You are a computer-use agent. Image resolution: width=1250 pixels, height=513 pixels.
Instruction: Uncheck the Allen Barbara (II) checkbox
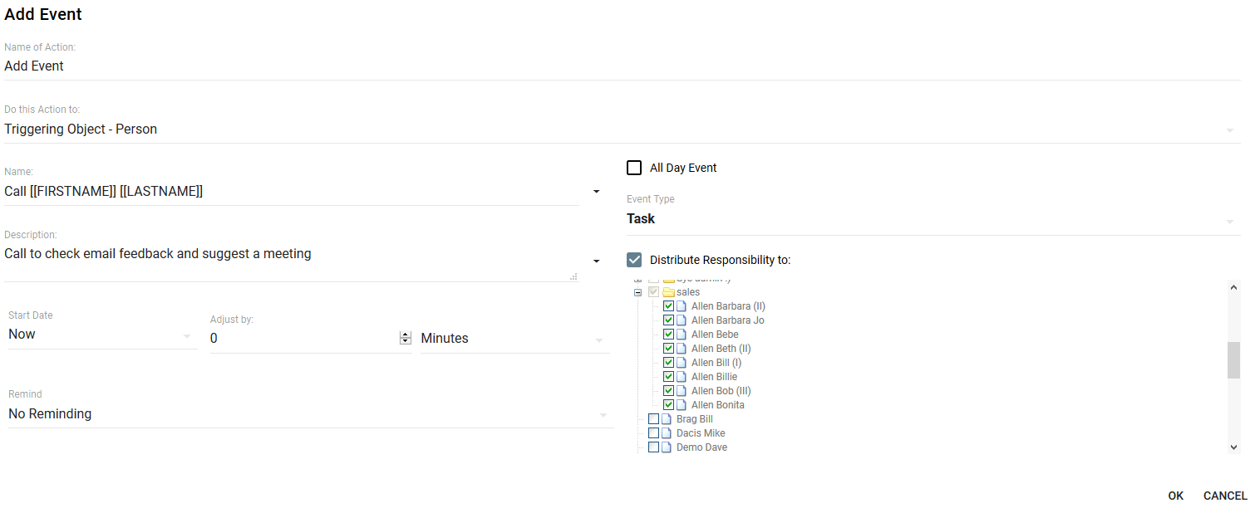tap(668, 306)
